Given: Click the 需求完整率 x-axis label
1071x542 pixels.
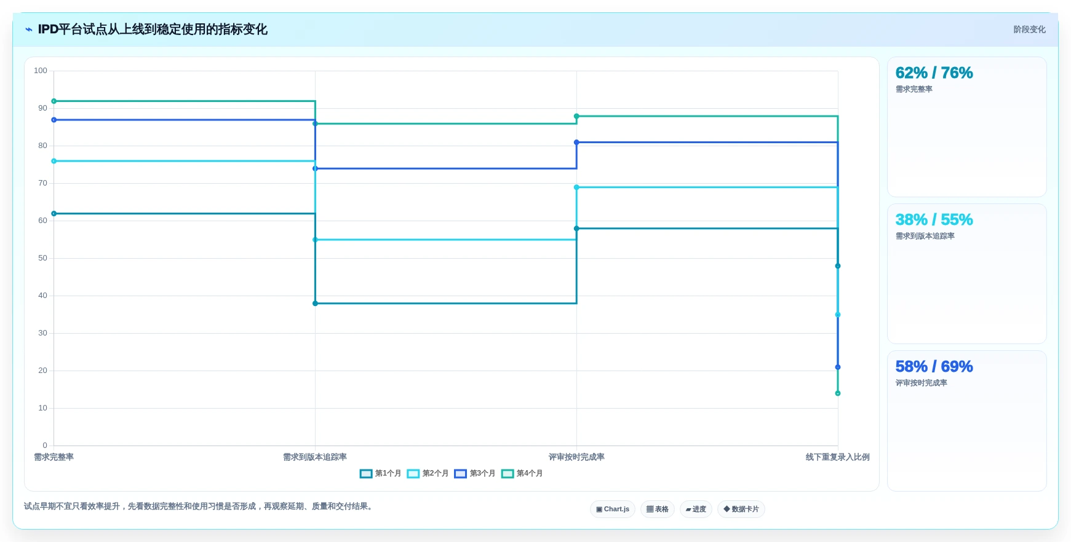Looking at the screenshot, I should [x=54, y=457].
